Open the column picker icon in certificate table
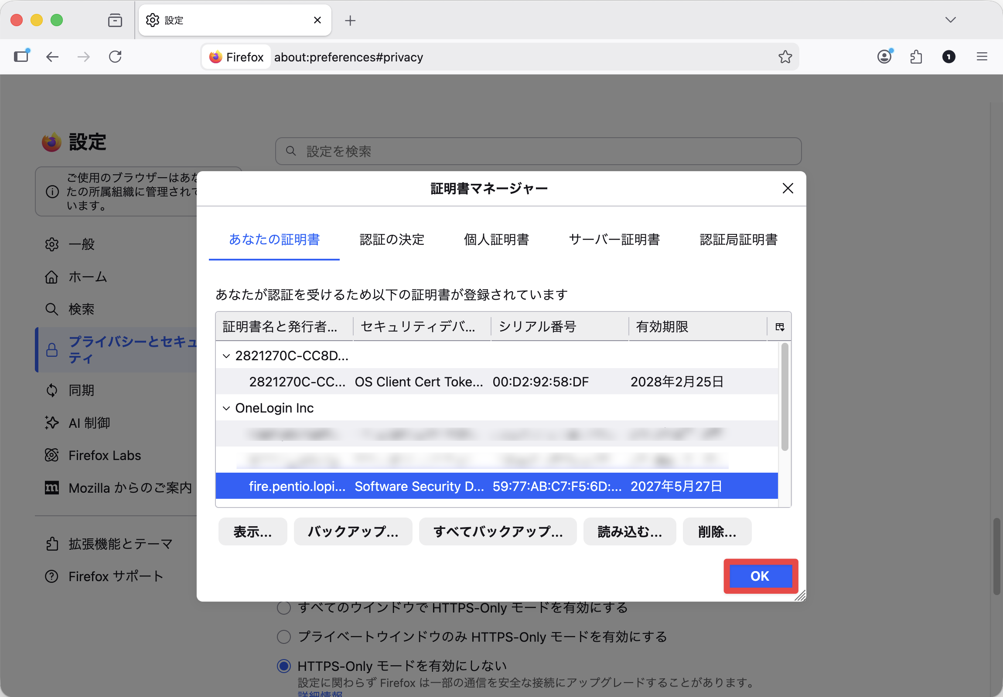 (x=780, y=326)
